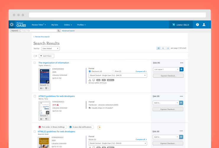The height and width of the screenshot is (148, 219).
Task: Open the Review Titles menu
Action: point(39,25)
